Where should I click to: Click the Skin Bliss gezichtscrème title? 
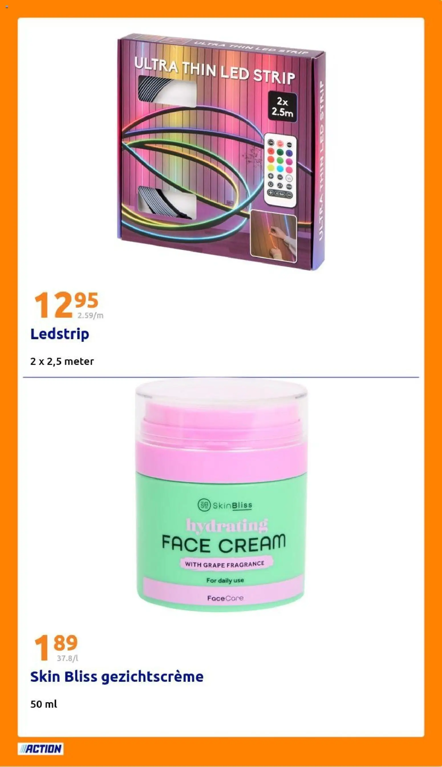(x=117, y=677)
